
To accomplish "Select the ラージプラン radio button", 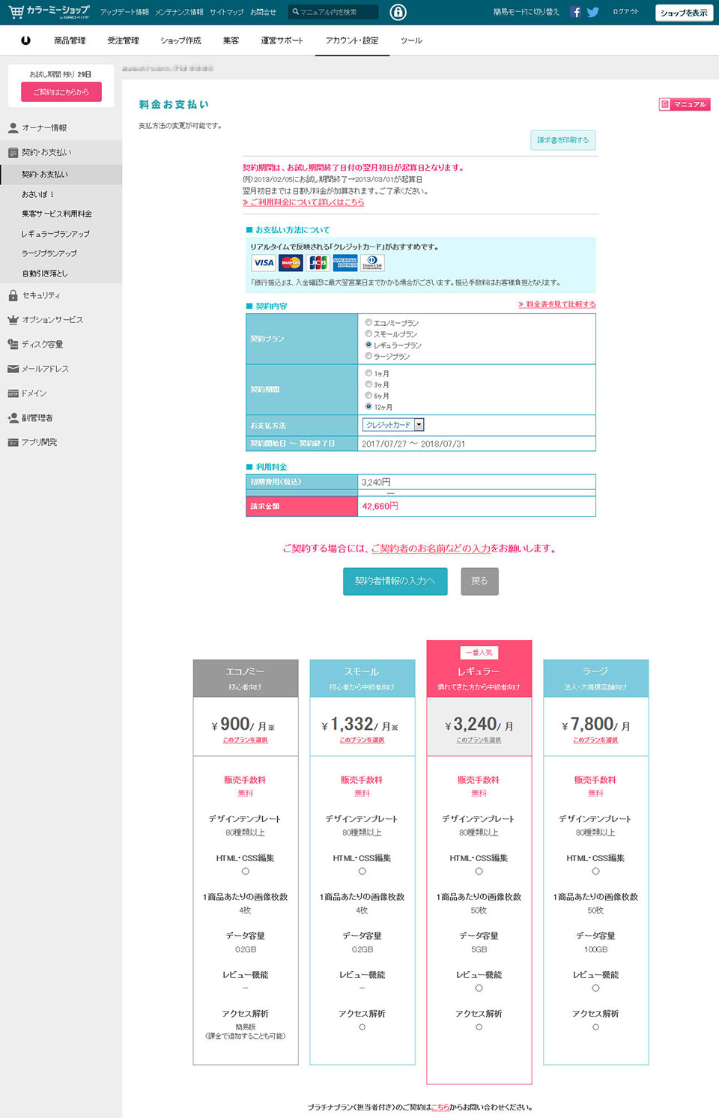I will (368, 356).
